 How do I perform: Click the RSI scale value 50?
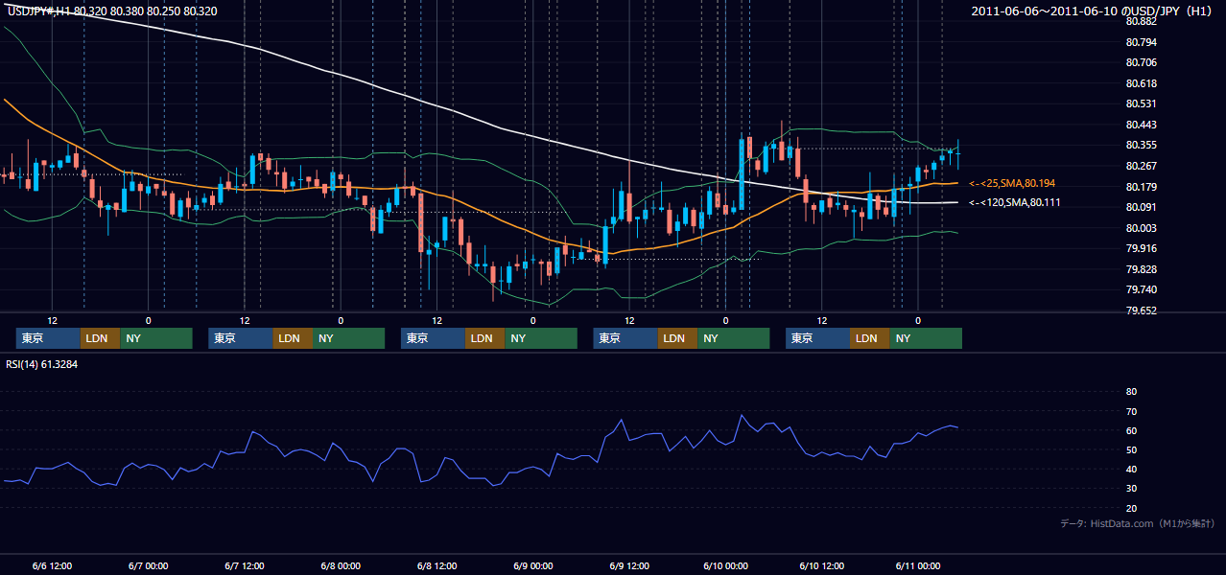click(x=1131, y=449)
